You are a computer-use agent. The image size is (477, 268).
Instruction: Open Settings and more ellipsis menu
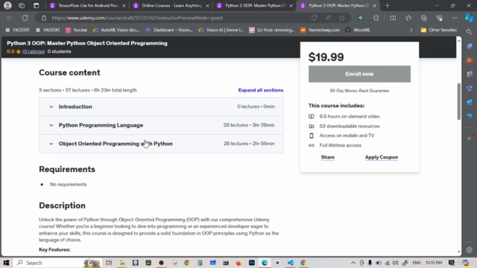point(455,18)
